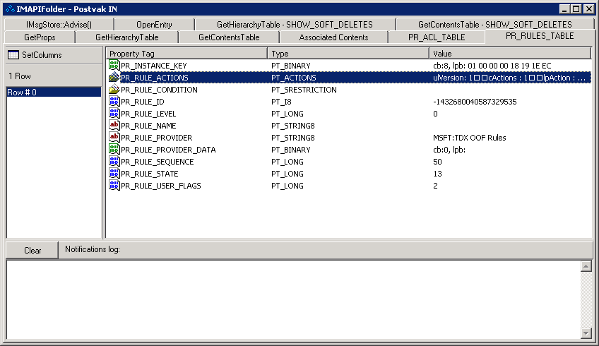Image resolution: width=599 pixels, height=346 pixels.
Task: Click the icon beside PR_RULE_STATE
Action: click(114, 174)
